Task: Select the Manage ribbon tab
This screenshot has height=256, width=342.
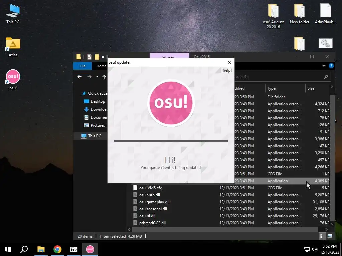Action: (169, 56)
